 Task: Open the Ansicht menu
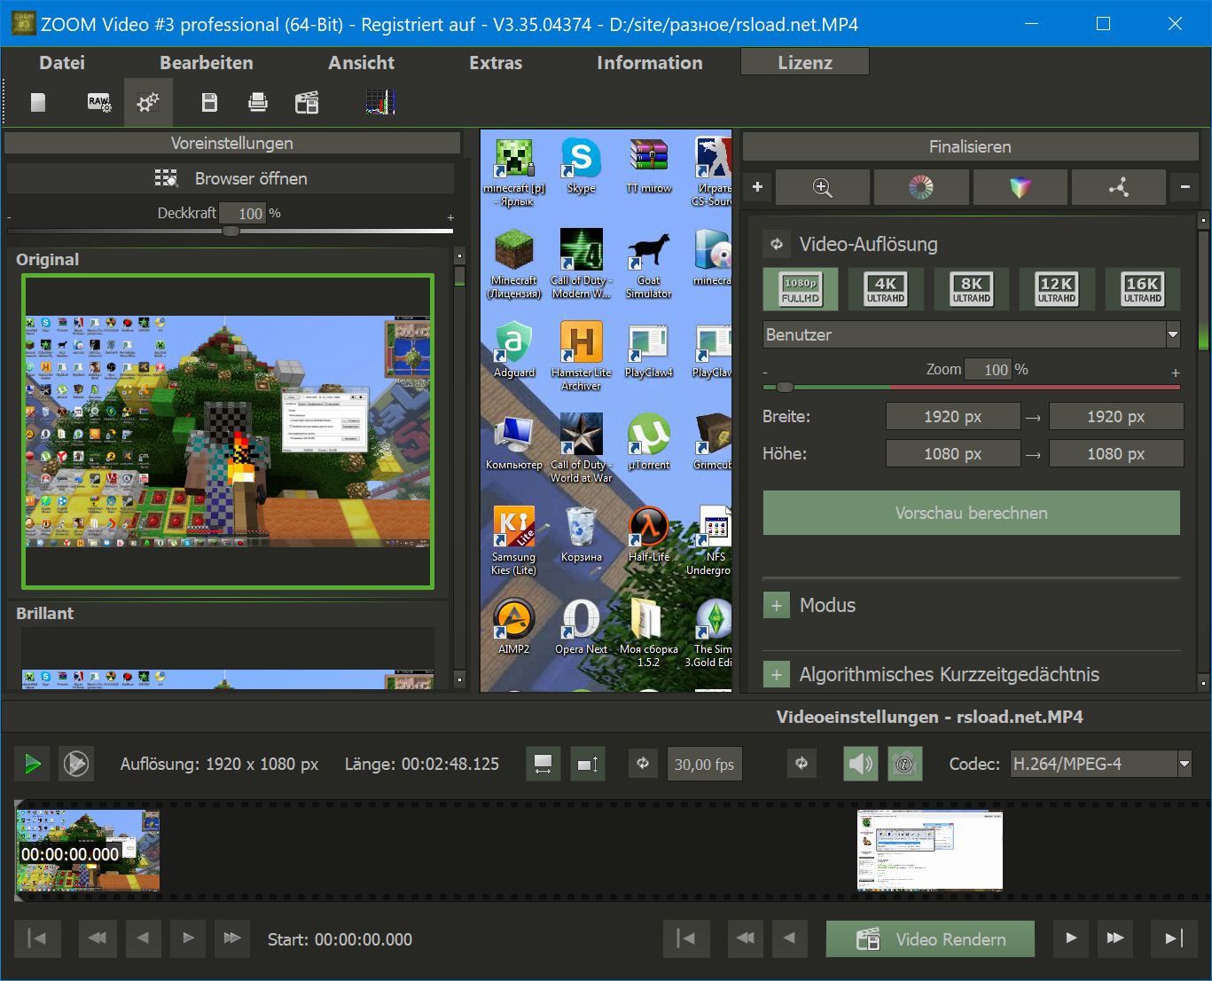362,63
